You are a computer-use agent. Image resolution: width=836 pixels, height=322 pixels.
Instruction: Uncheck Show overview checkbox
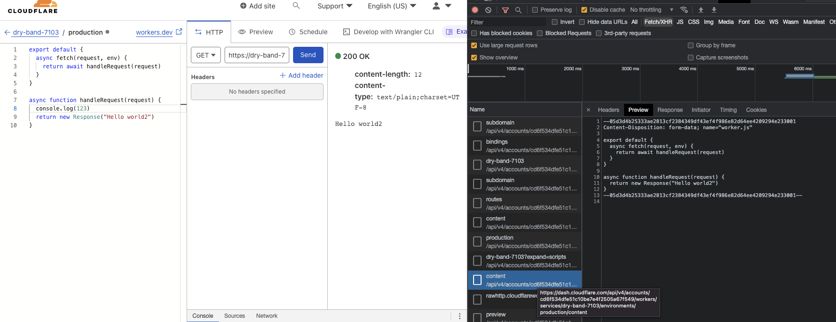tap(474, 58)
